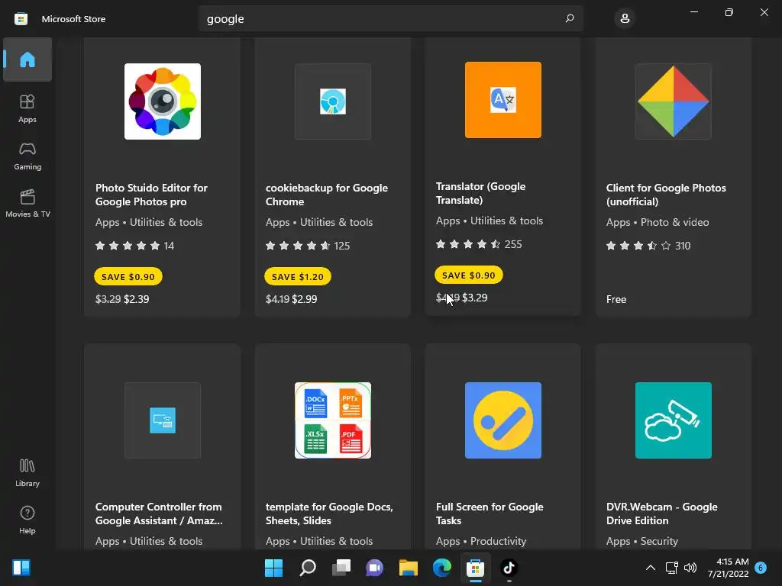Open the user account profile icon
The width and height of the screenshot is (782, 586).
625,18
